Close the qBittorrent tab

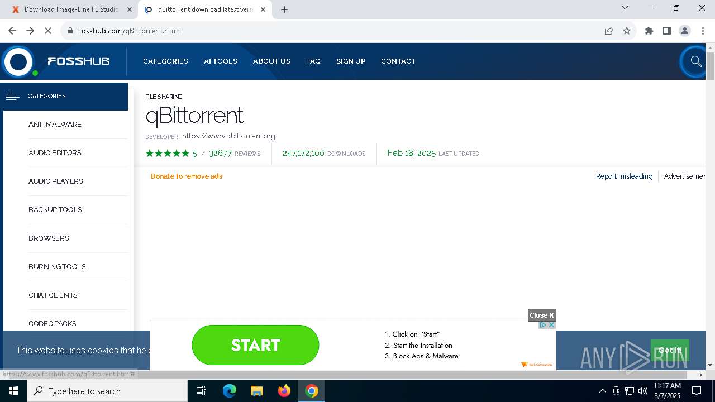tap(263, 9)
